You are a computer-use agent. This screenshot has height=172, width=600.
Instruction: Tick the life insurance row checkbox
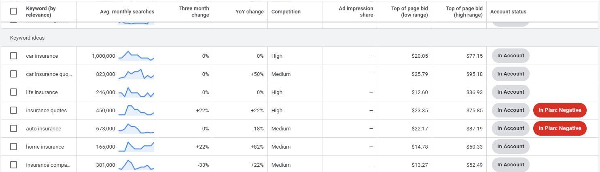[x=13, y=92]
